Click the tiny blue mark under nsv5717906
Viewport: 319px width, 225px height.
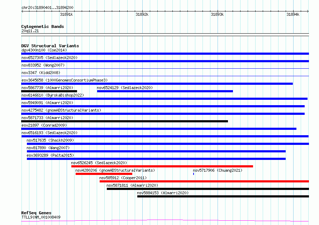pos(194,174)
